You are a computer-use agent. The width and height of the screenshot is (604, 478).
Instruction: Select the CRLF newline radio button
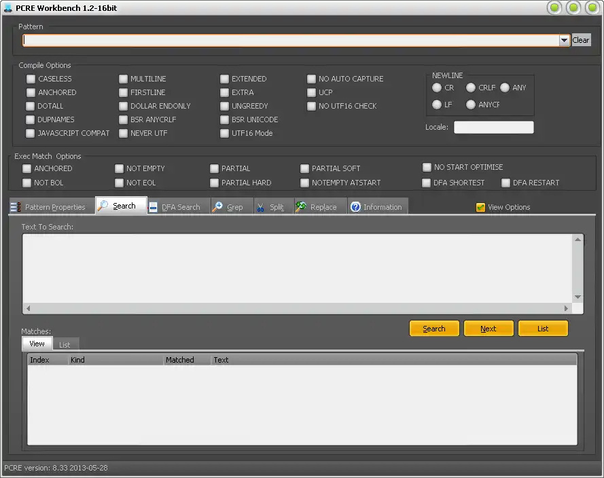[x=471, y=88]
